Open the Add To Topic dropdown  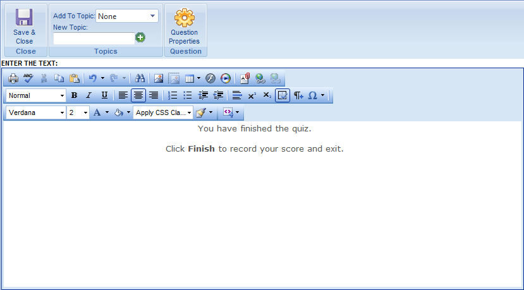pos(127,16)
